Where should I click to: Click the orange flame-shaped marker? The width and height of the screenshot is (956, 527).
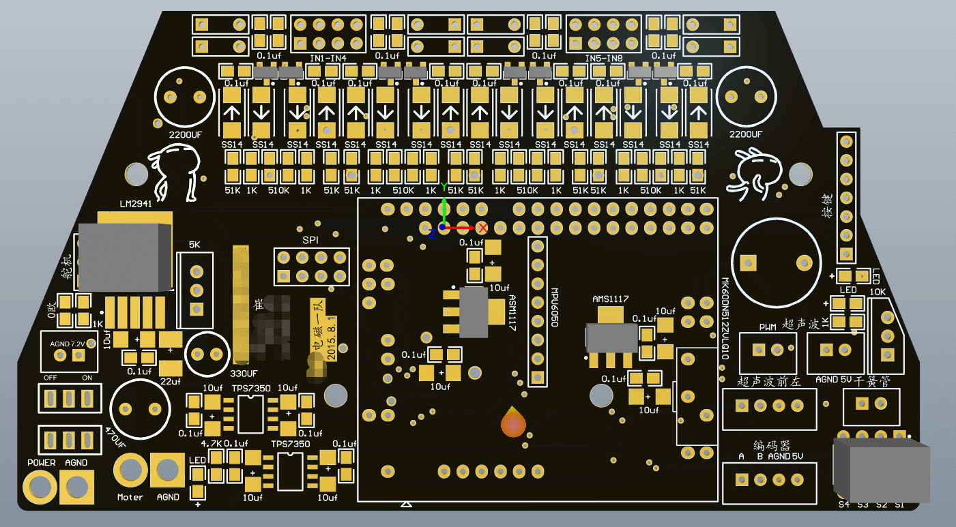pos(513,421)
